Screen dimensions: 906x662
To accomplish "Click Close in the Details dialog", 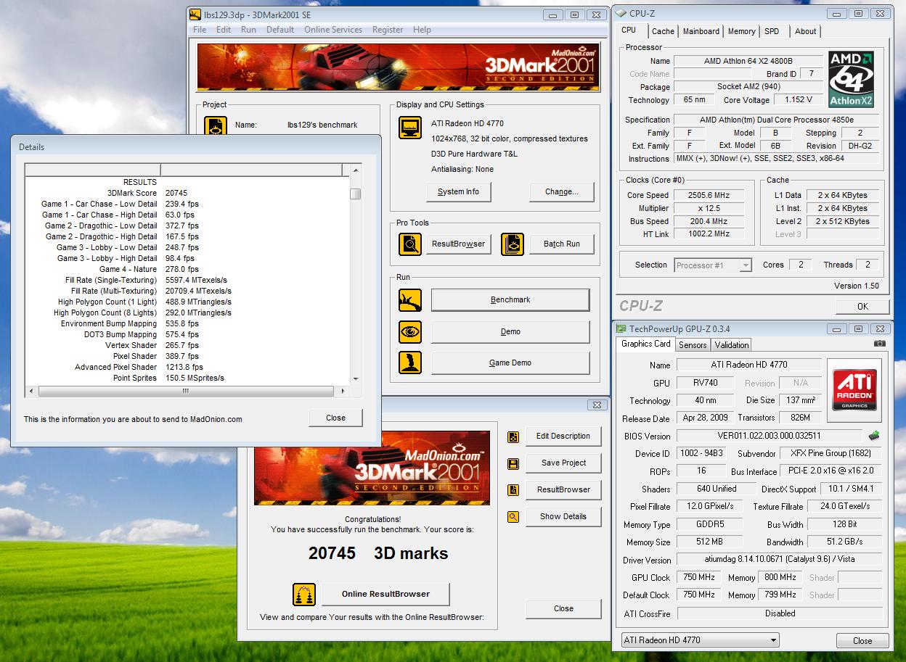I will 335,418.
